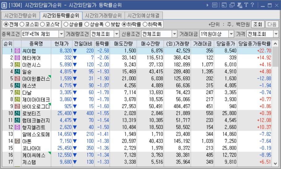
Task: Click the 조회 button
Action: [258, 24]
